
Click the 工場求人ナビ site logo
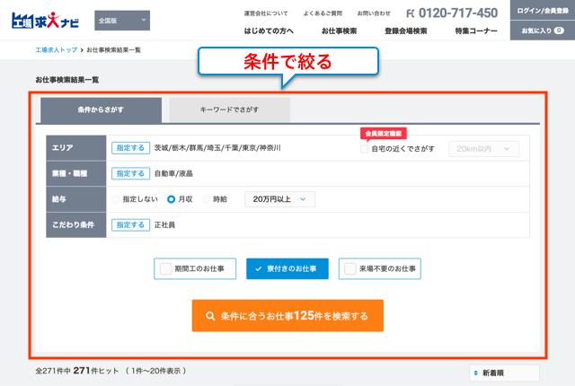(x=47, y=21)
